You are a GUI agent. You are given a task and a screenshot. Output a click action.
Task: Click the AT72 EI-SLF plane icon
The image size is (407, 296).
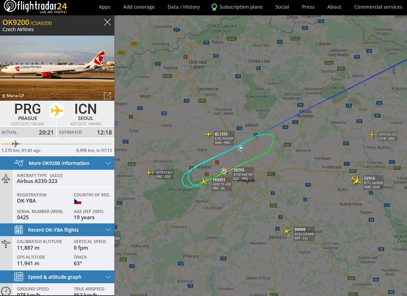click(x=149, y=172)
